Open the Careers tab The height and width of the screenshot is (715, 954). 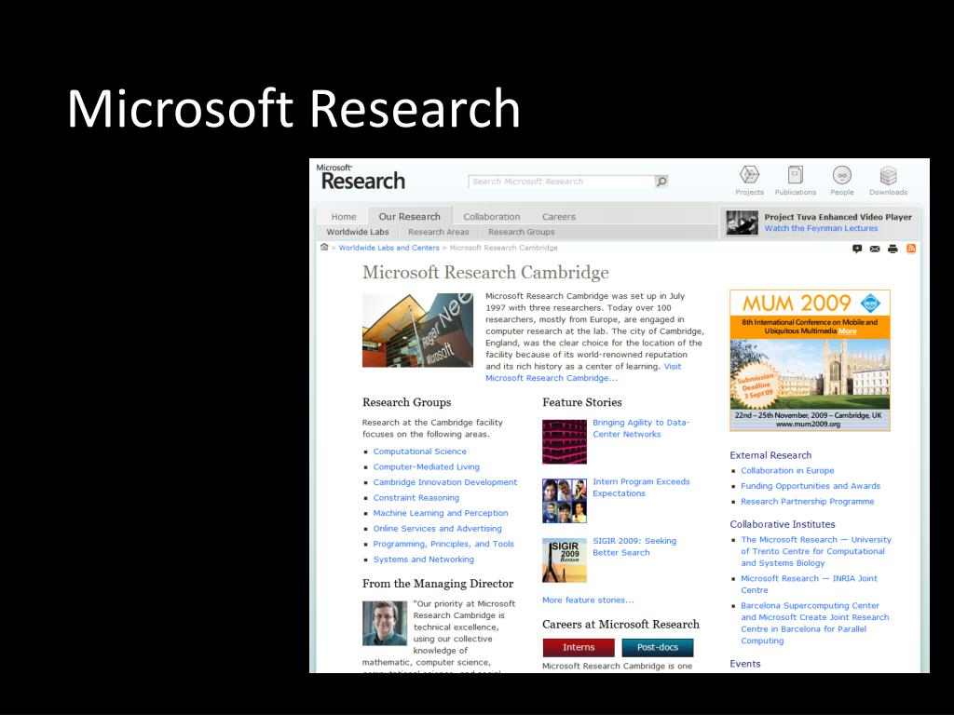point(559,216)
